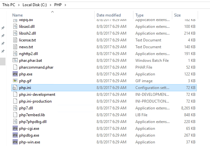Select the file named phpdbg.exe

[29, 135]
